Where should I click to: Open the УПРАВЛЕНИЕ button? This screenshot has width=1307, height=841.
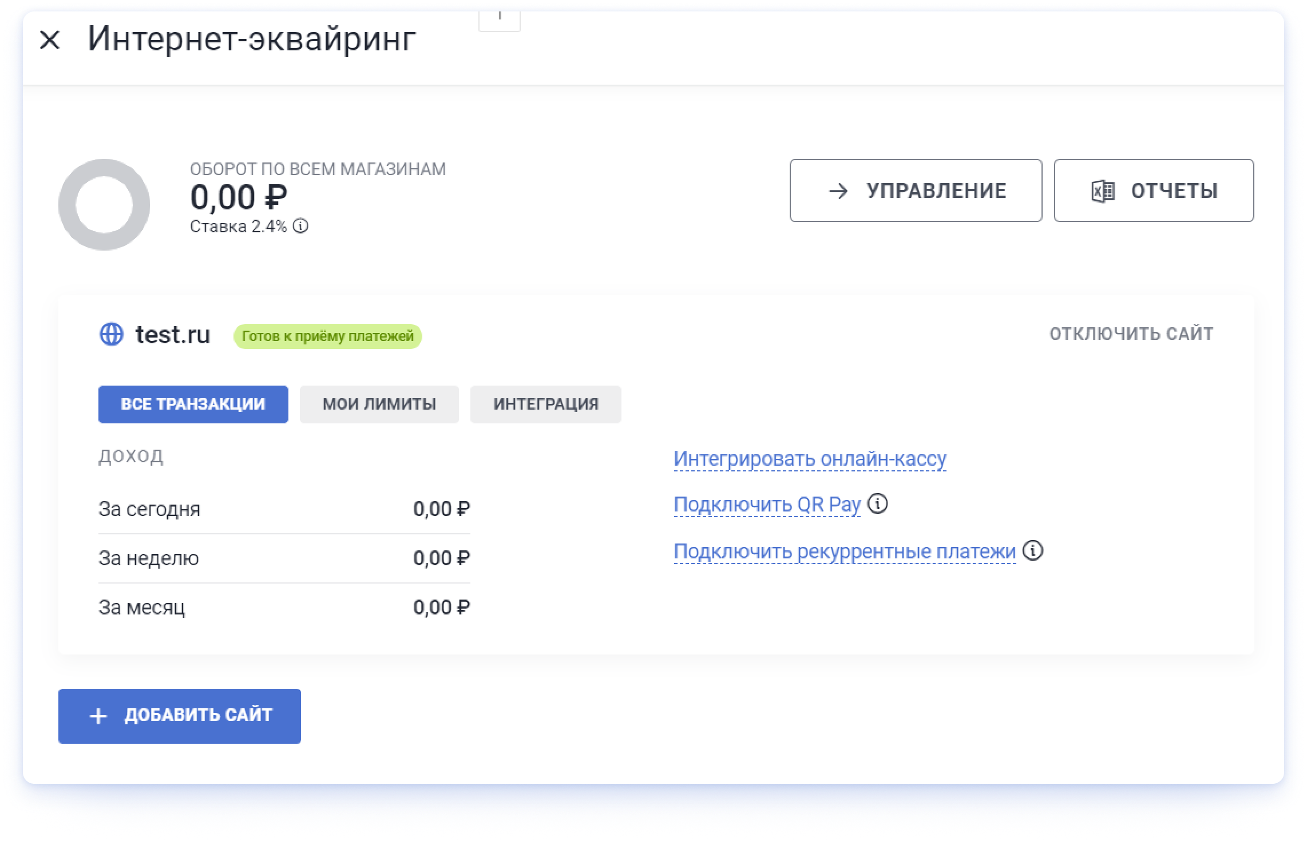point(916,191)
